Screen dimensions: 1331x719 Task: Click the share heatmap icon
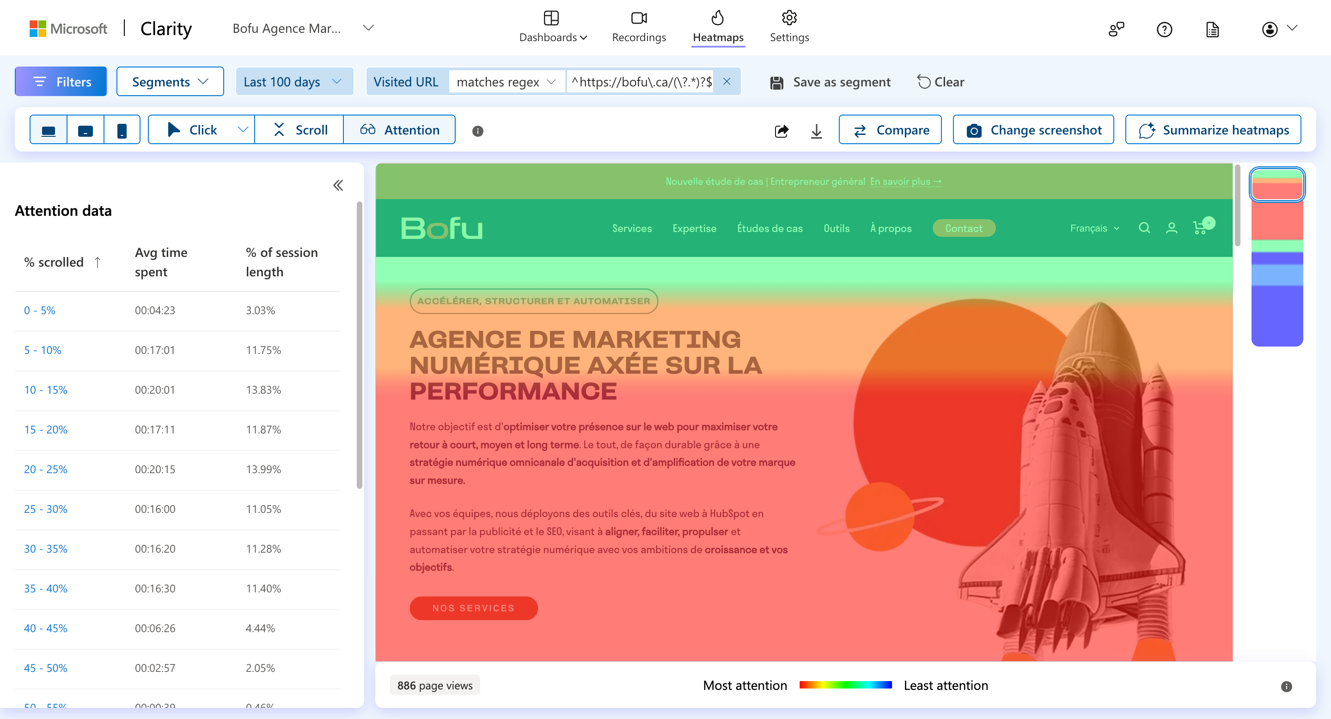pos(781,131)
